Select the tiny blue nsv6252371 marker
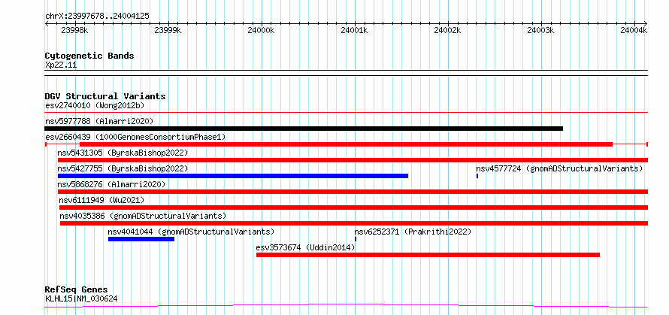Image resolution: width=669 pixels, height=315 pixels. 356,239
